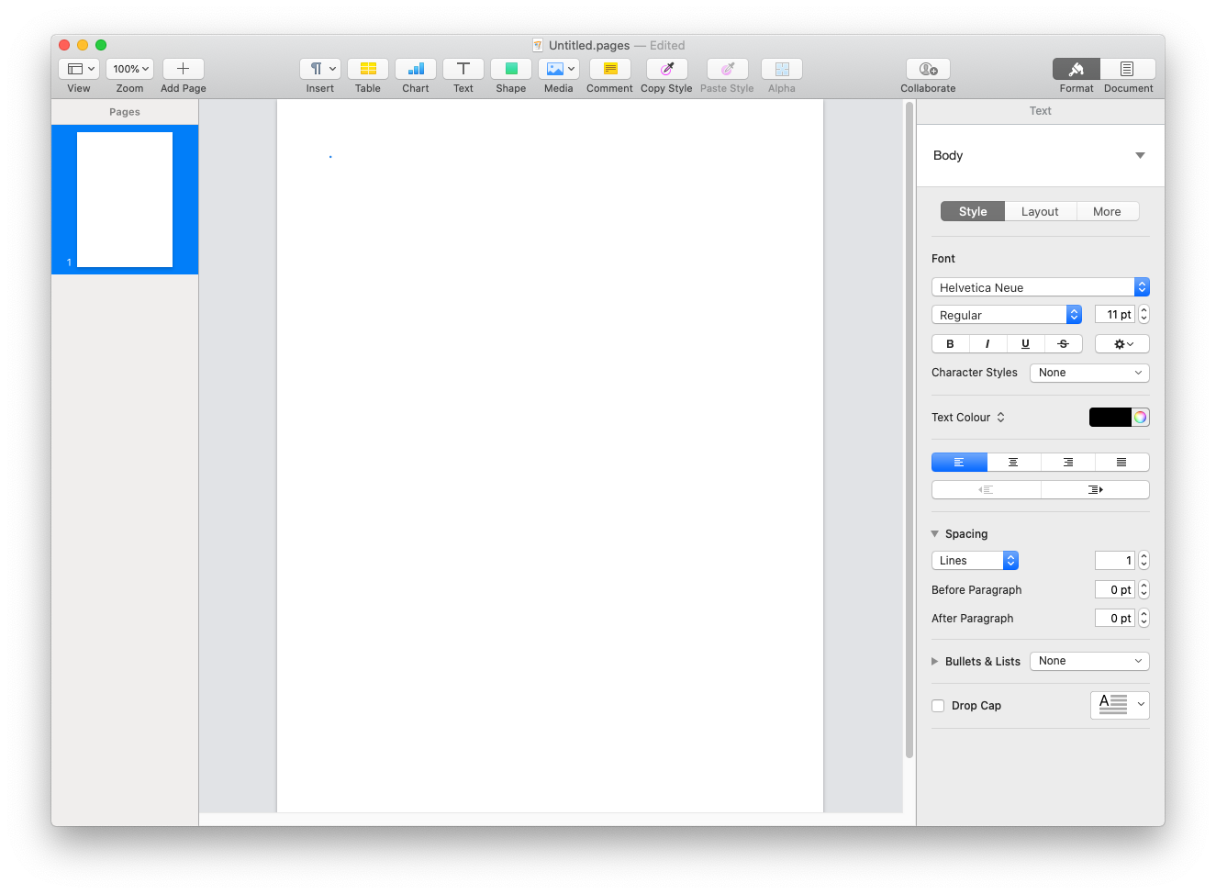This screenshot has width=1216, height=894.
Task: Open the Character Styles dropdown
Action: point(1089,373)
